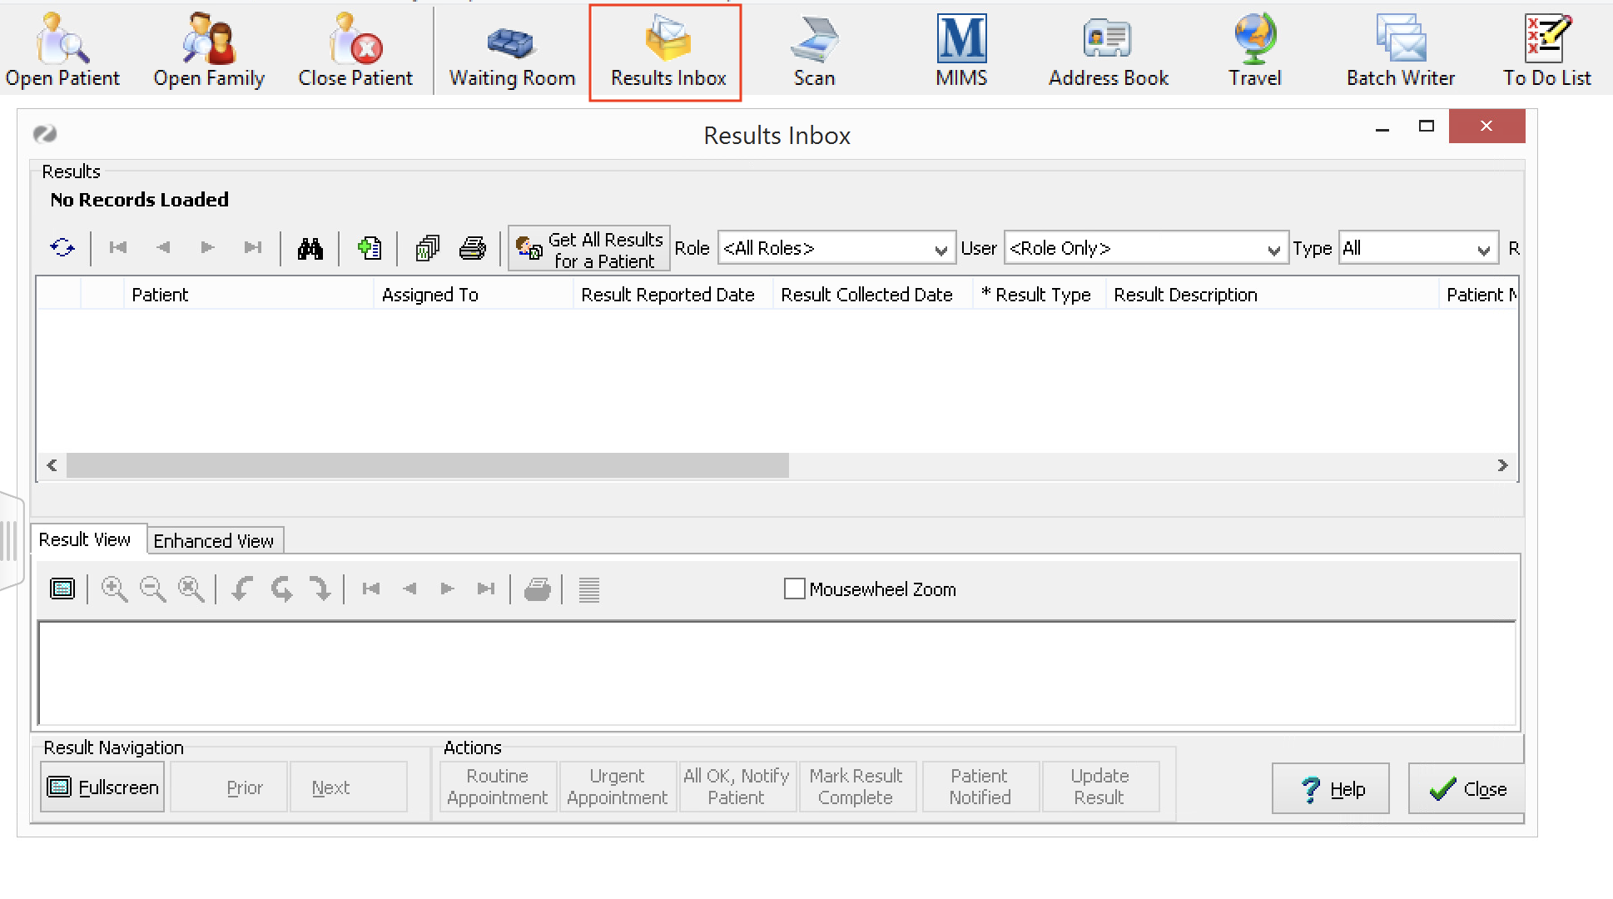This screenshot has height=899, width=1613.
Task: Click Get All Results for a Patient
Action: click(589, 250)
